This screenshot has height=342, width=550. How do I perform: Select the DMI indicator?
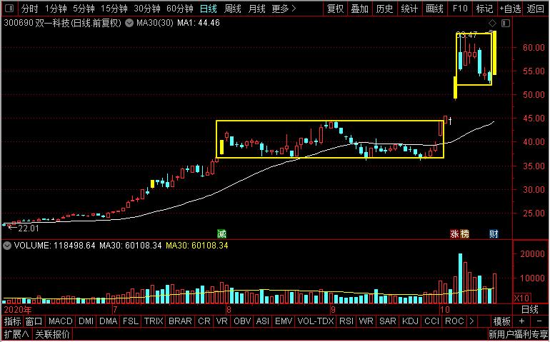pyautogui.click(x=86, y=321)
